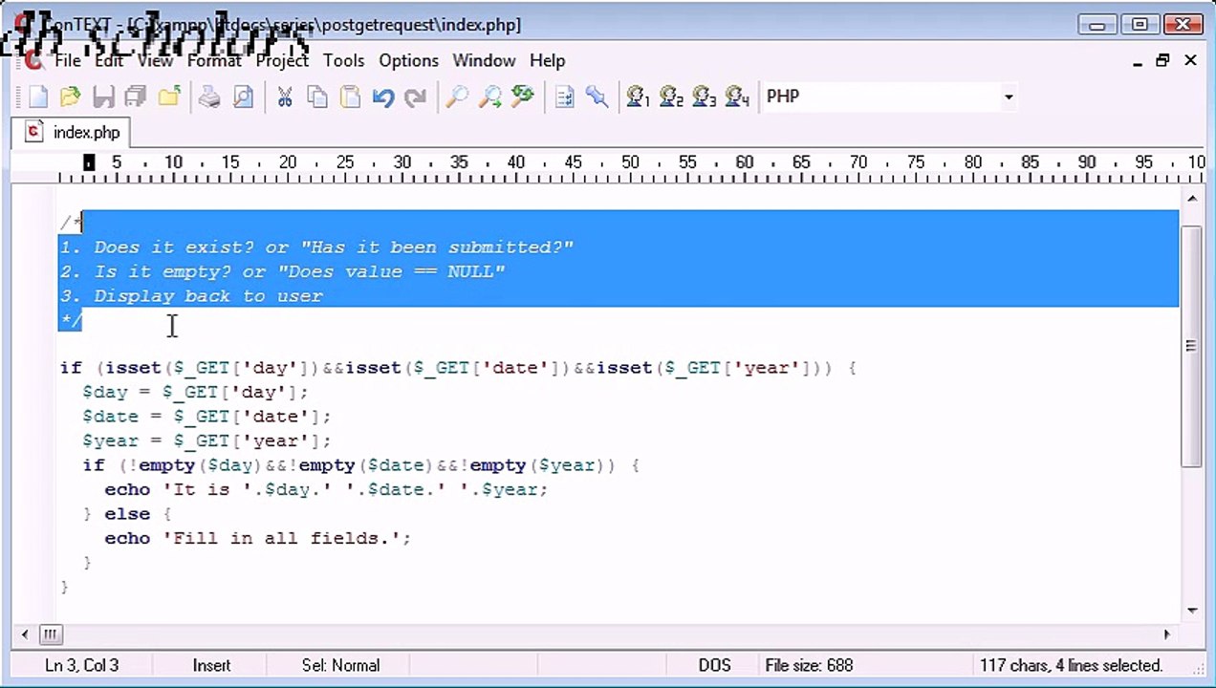Click the 'Sel: Normal' status entry
The height and width of the screenshot is (688, 1216).
[340, 665]
